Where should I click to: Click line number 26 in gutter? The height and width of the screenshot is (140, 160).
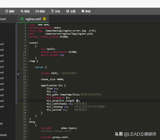pyautogui.click(x=24, y=100)
